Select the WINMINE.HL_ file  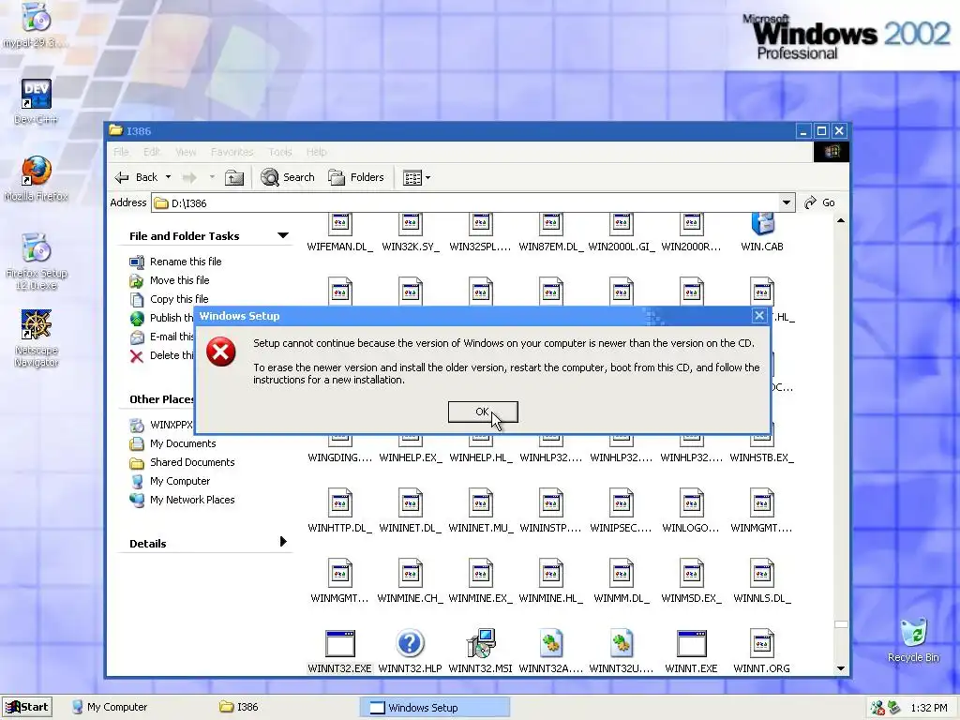pos(550,581)
